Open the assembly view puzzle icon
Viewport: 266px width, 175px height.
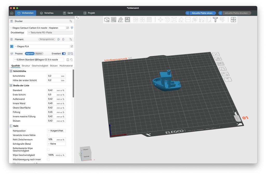coord(233,20)
